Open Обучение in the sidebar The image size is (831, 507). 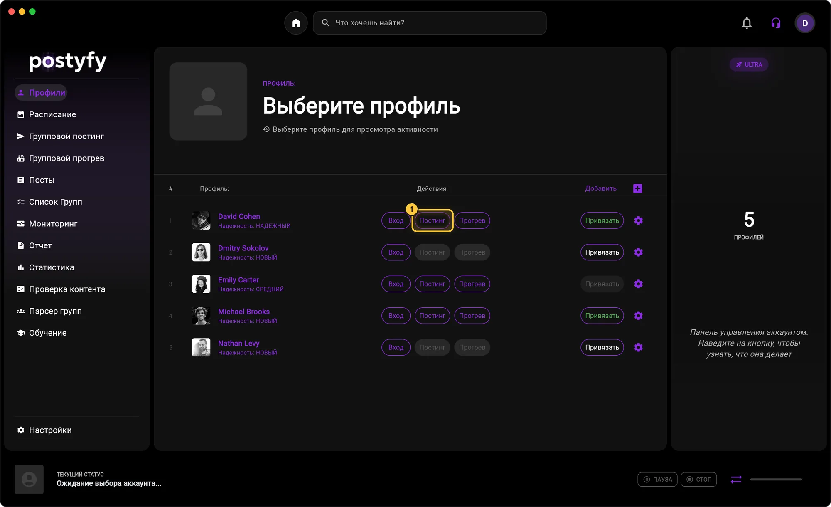tap(42, 333)
